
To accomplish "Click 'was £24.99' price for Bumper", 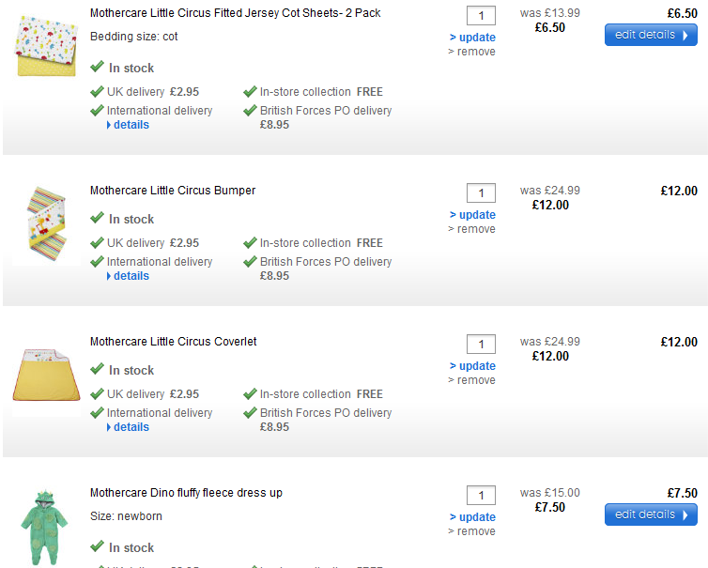I will tap(550, 191).
